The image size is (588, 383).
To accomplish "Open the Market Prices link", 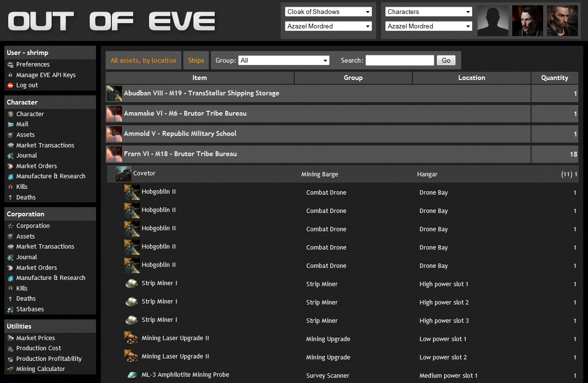I will pos(36,338).
